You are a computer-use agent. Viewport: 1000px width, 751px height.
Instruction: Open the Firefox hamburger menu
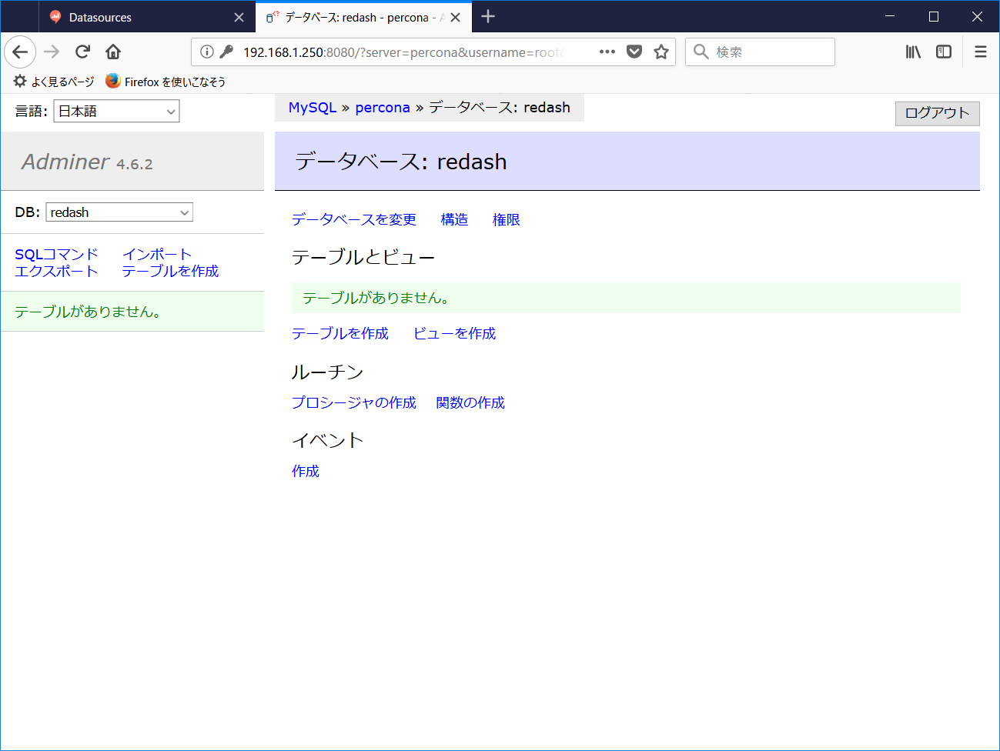pos(980,52)
